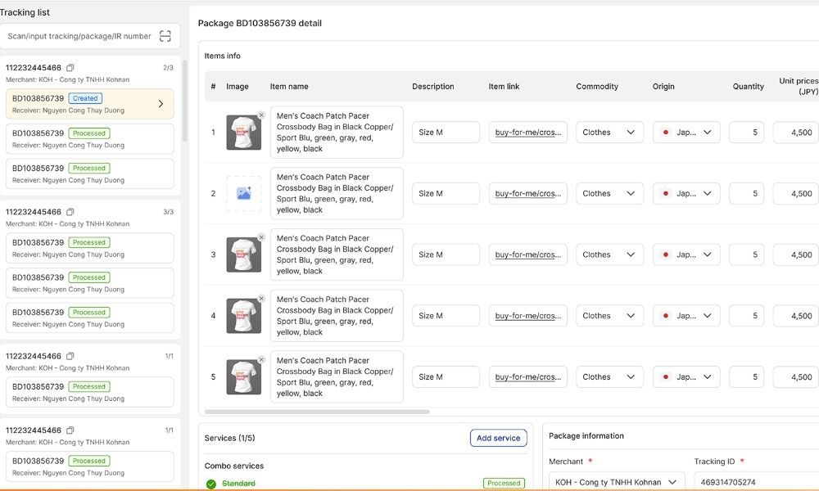Edit Size M description in row 4

(446, 316)
